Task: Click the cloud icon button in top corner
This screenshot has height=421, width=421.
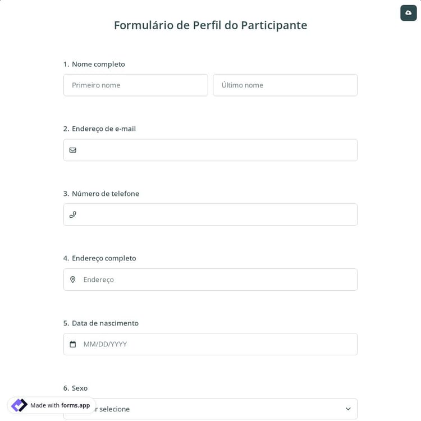Action: point(408,13)
